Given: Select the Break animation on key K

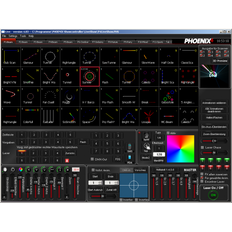Looking at the screenshot, I should point(149,97).
